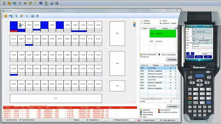Open help from the main toolbar question mark
This screenshot has height=124, width=221.
pos(52,3)
